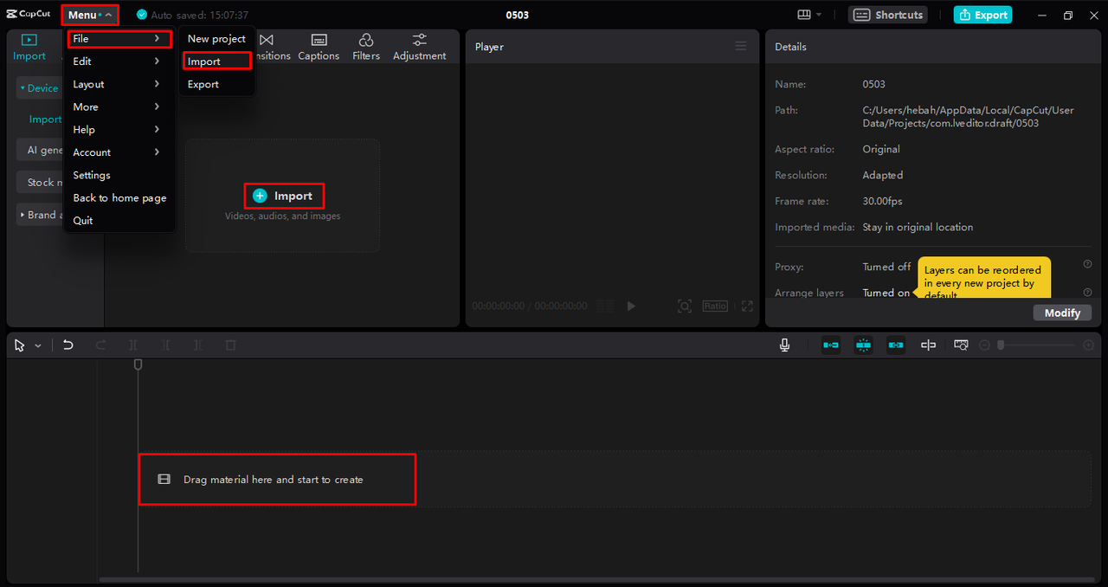
Task: Click the Proxy help question icon
Action: click(1087, 264)
